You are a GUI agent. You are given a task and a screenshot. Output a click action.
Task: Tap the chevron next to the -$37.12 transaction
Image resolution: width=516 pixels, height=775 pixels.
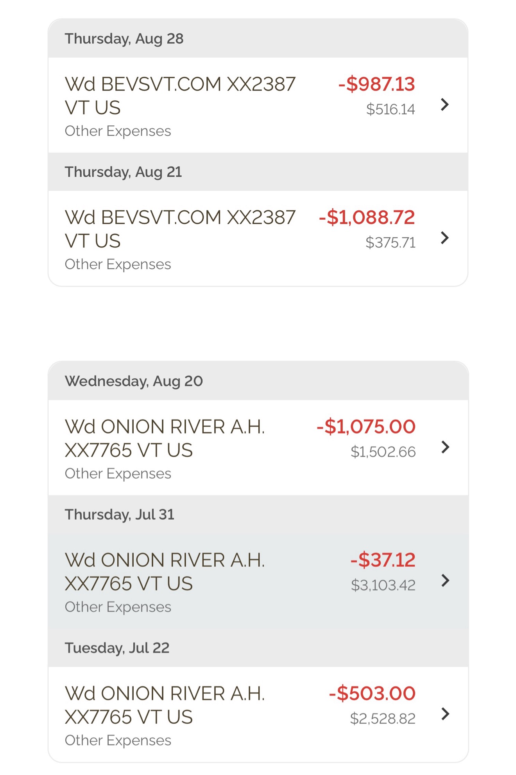(x=445, y=580)
